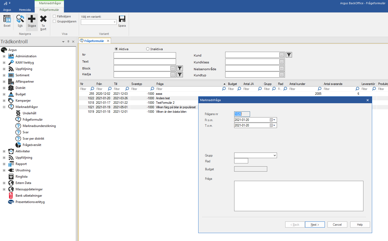Expand the Massuppdateringar tree node
The image size is (388, 241).
(x=4, y=189)
